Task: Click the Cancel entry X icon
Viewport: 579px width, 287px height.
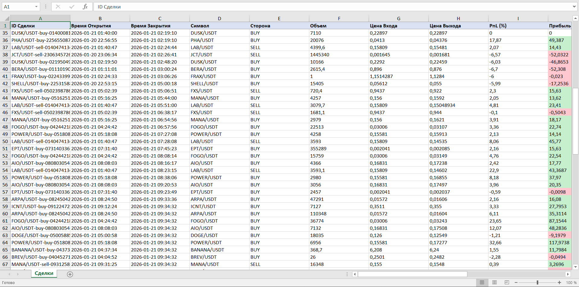Action: coord(58,7)
